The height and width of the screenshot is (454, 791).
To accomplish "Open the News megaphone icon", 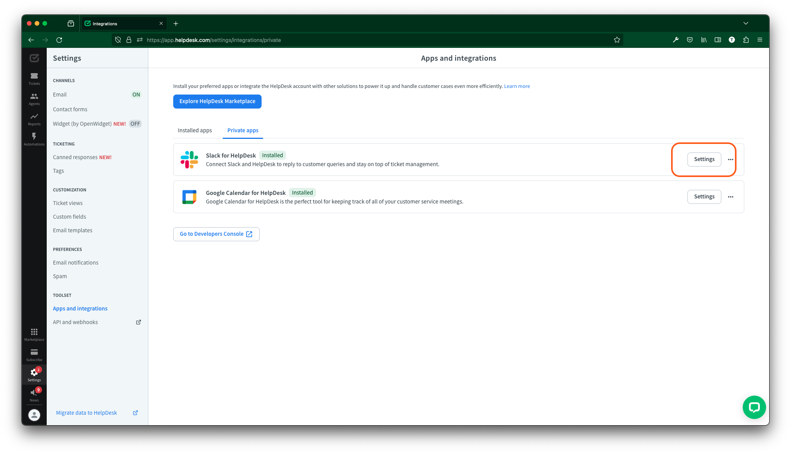I will 34,395.
